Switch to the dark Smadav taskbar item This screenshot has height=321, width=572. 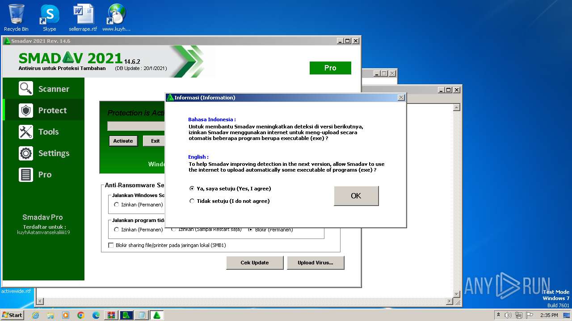pos(126,315)
